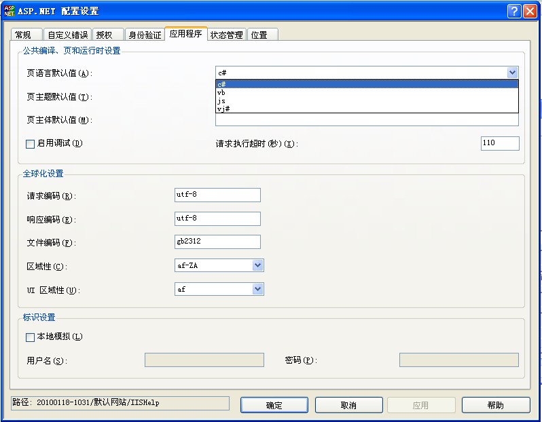
Task: Click the greyed 应用 button
Action: point(421,405)
